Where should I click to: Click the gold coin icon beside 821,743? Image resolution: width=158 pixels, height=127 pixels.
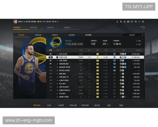pos(38,22)
